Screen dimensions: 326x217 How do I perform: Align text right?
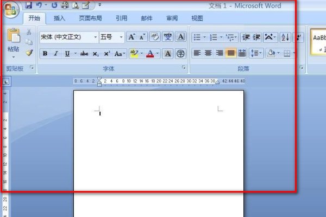coord(220,53)
